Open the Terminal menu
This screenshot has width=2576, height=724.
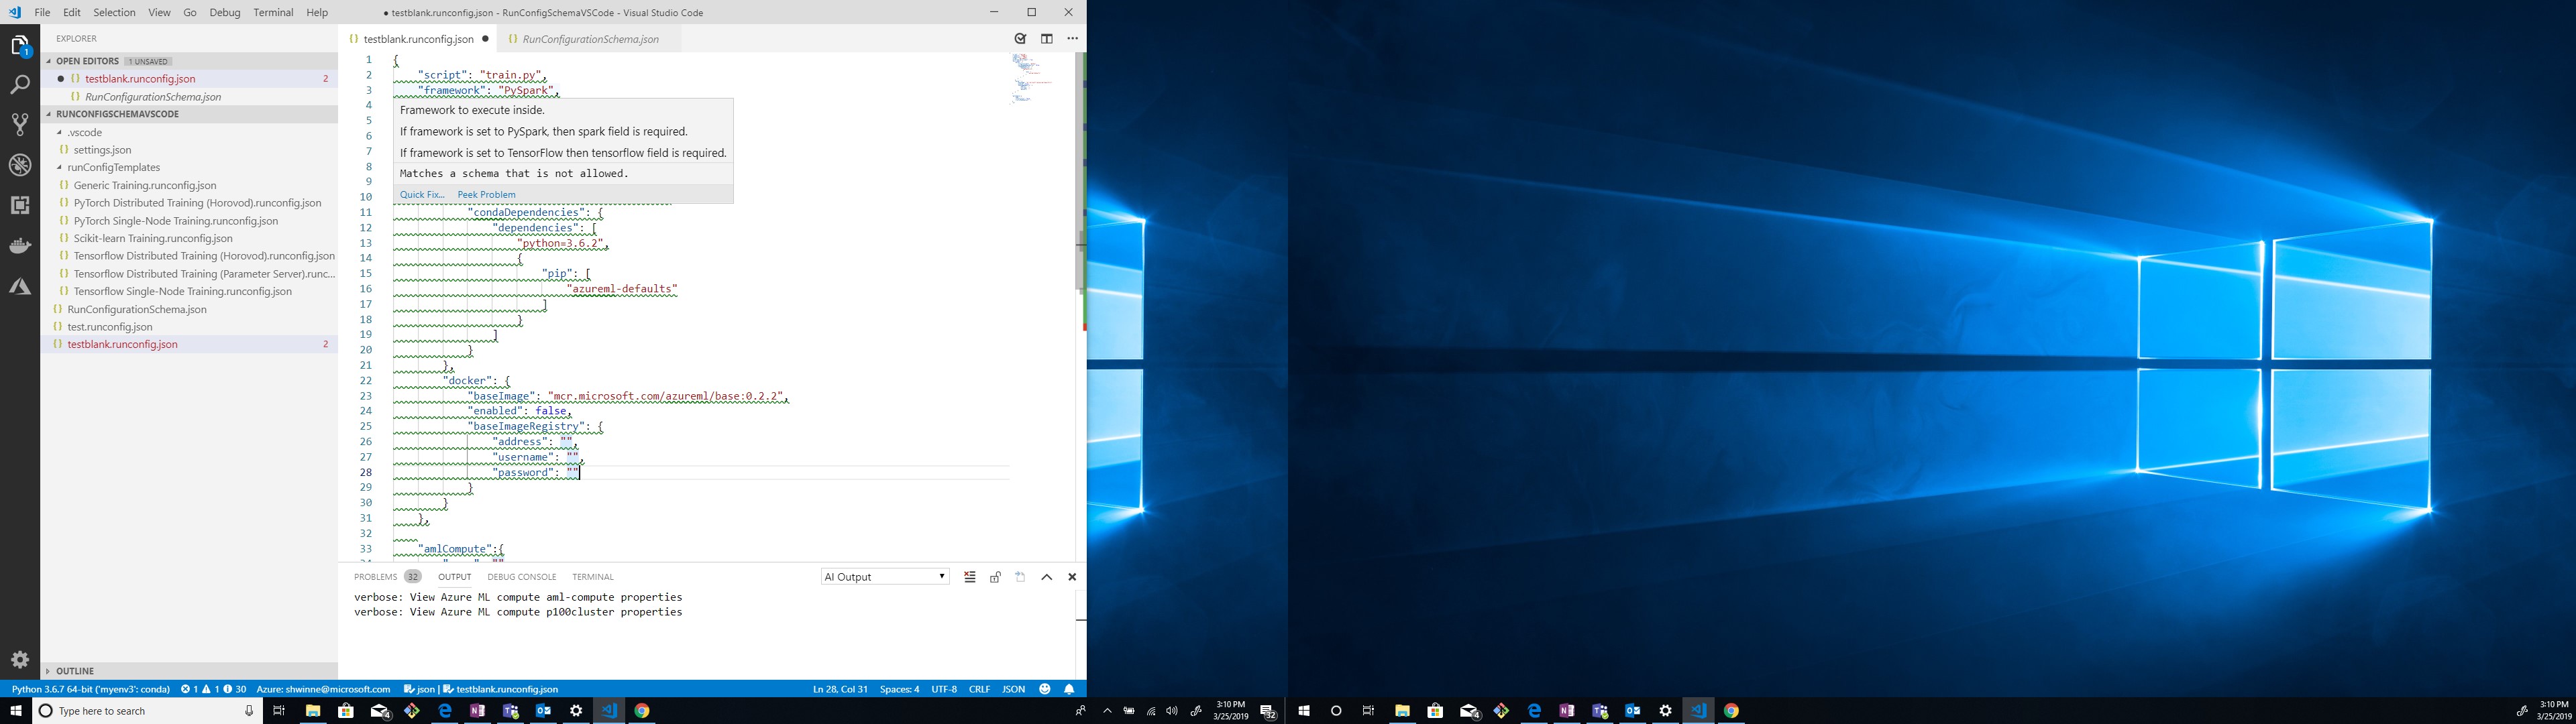tap(273, 12)
